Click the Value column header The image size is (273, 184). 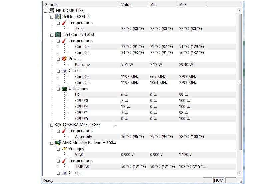coord(133,5)
